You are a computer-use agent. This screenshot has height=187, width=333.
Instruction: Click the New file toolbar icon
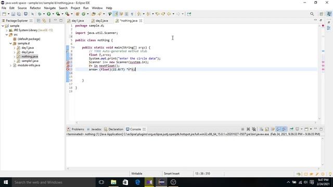(x=4, y=14)
